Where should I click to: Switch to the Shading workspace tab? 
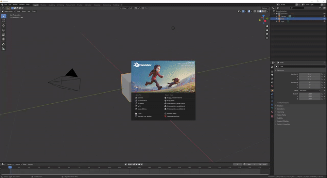point(80,5)
